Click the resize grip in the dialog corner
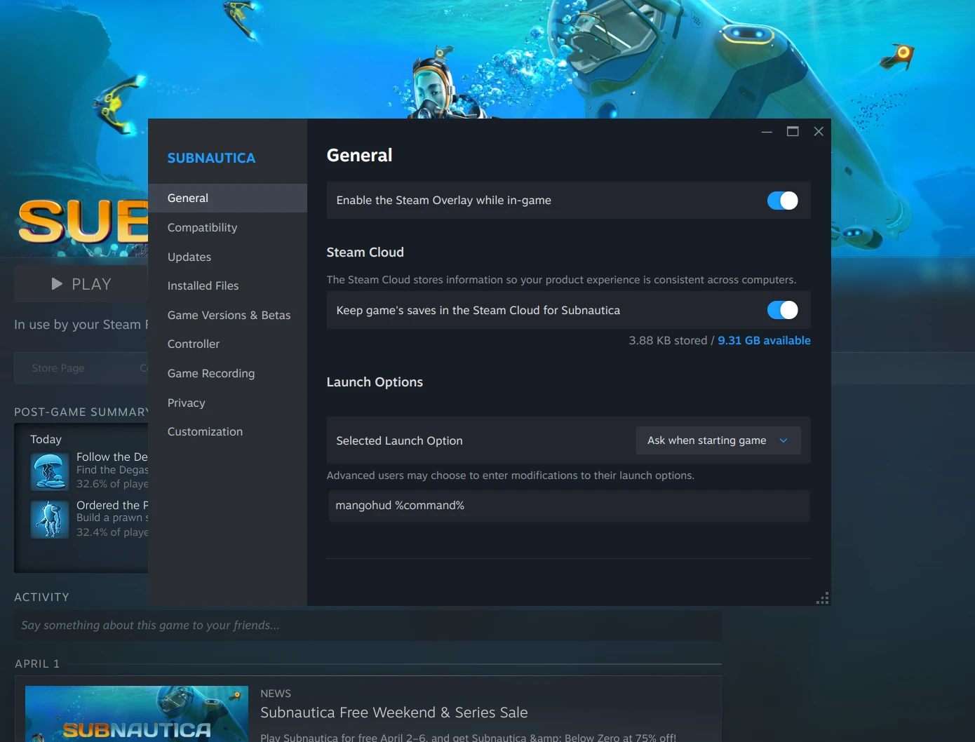The image size is (975, 742). (823, 598)
